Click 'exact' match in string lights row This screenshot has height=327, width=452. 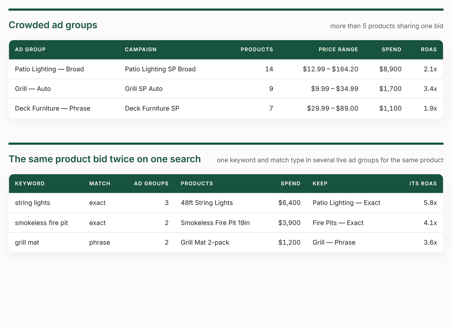pos(98,203)
